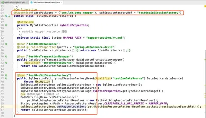Click the string "com.lmh.demo.mapper"
Image resolution: width=206 pixels, height=118 pixels.
click(x=77, y=13)
